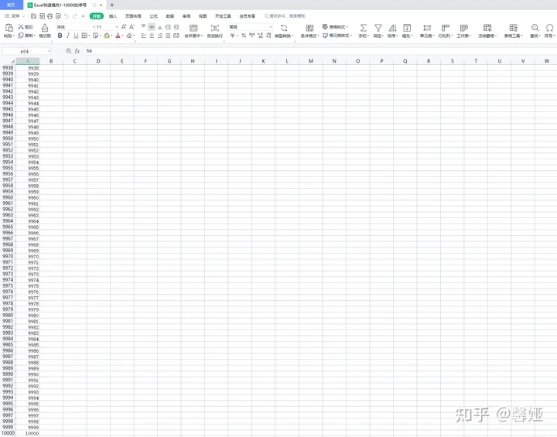The image size is (557, 437).
Task: Click the formula bar showing 64
Action: tap(320, 51)
